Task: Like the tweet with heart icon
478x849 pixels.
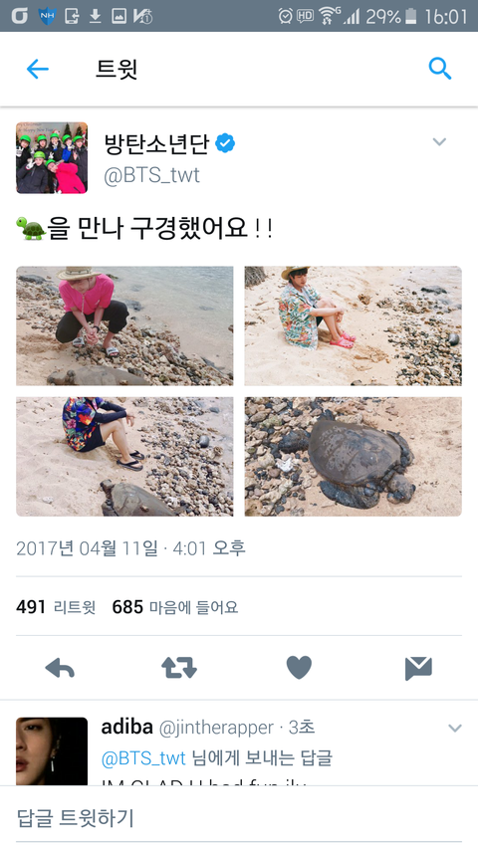Action: 299,668
